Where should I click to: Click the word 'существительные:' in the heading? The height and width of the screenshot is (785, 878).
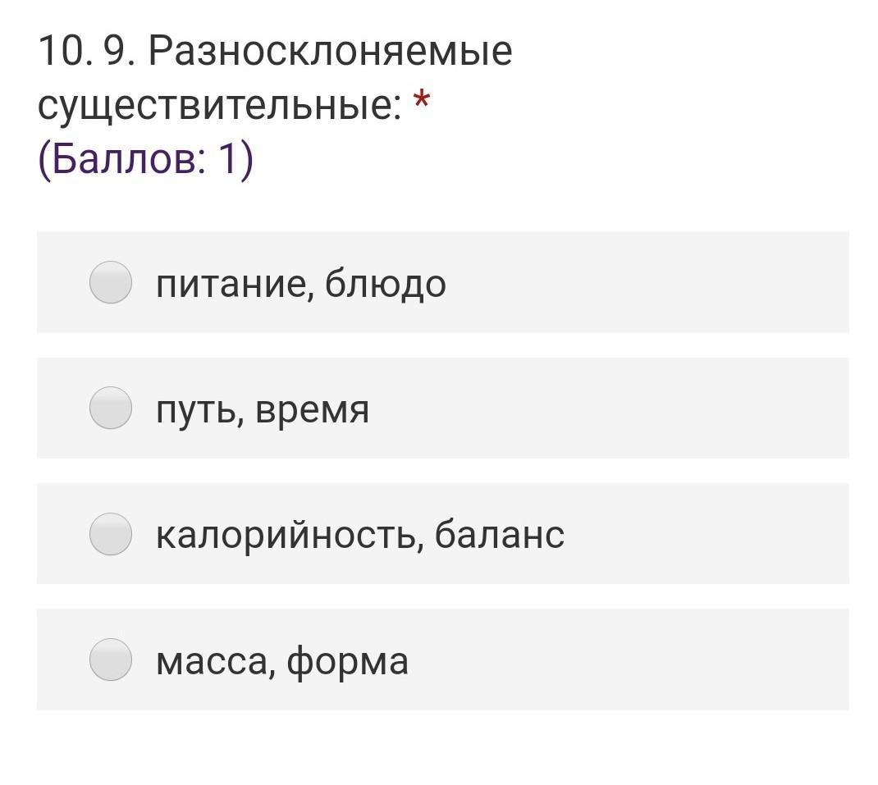click(220, 106)
